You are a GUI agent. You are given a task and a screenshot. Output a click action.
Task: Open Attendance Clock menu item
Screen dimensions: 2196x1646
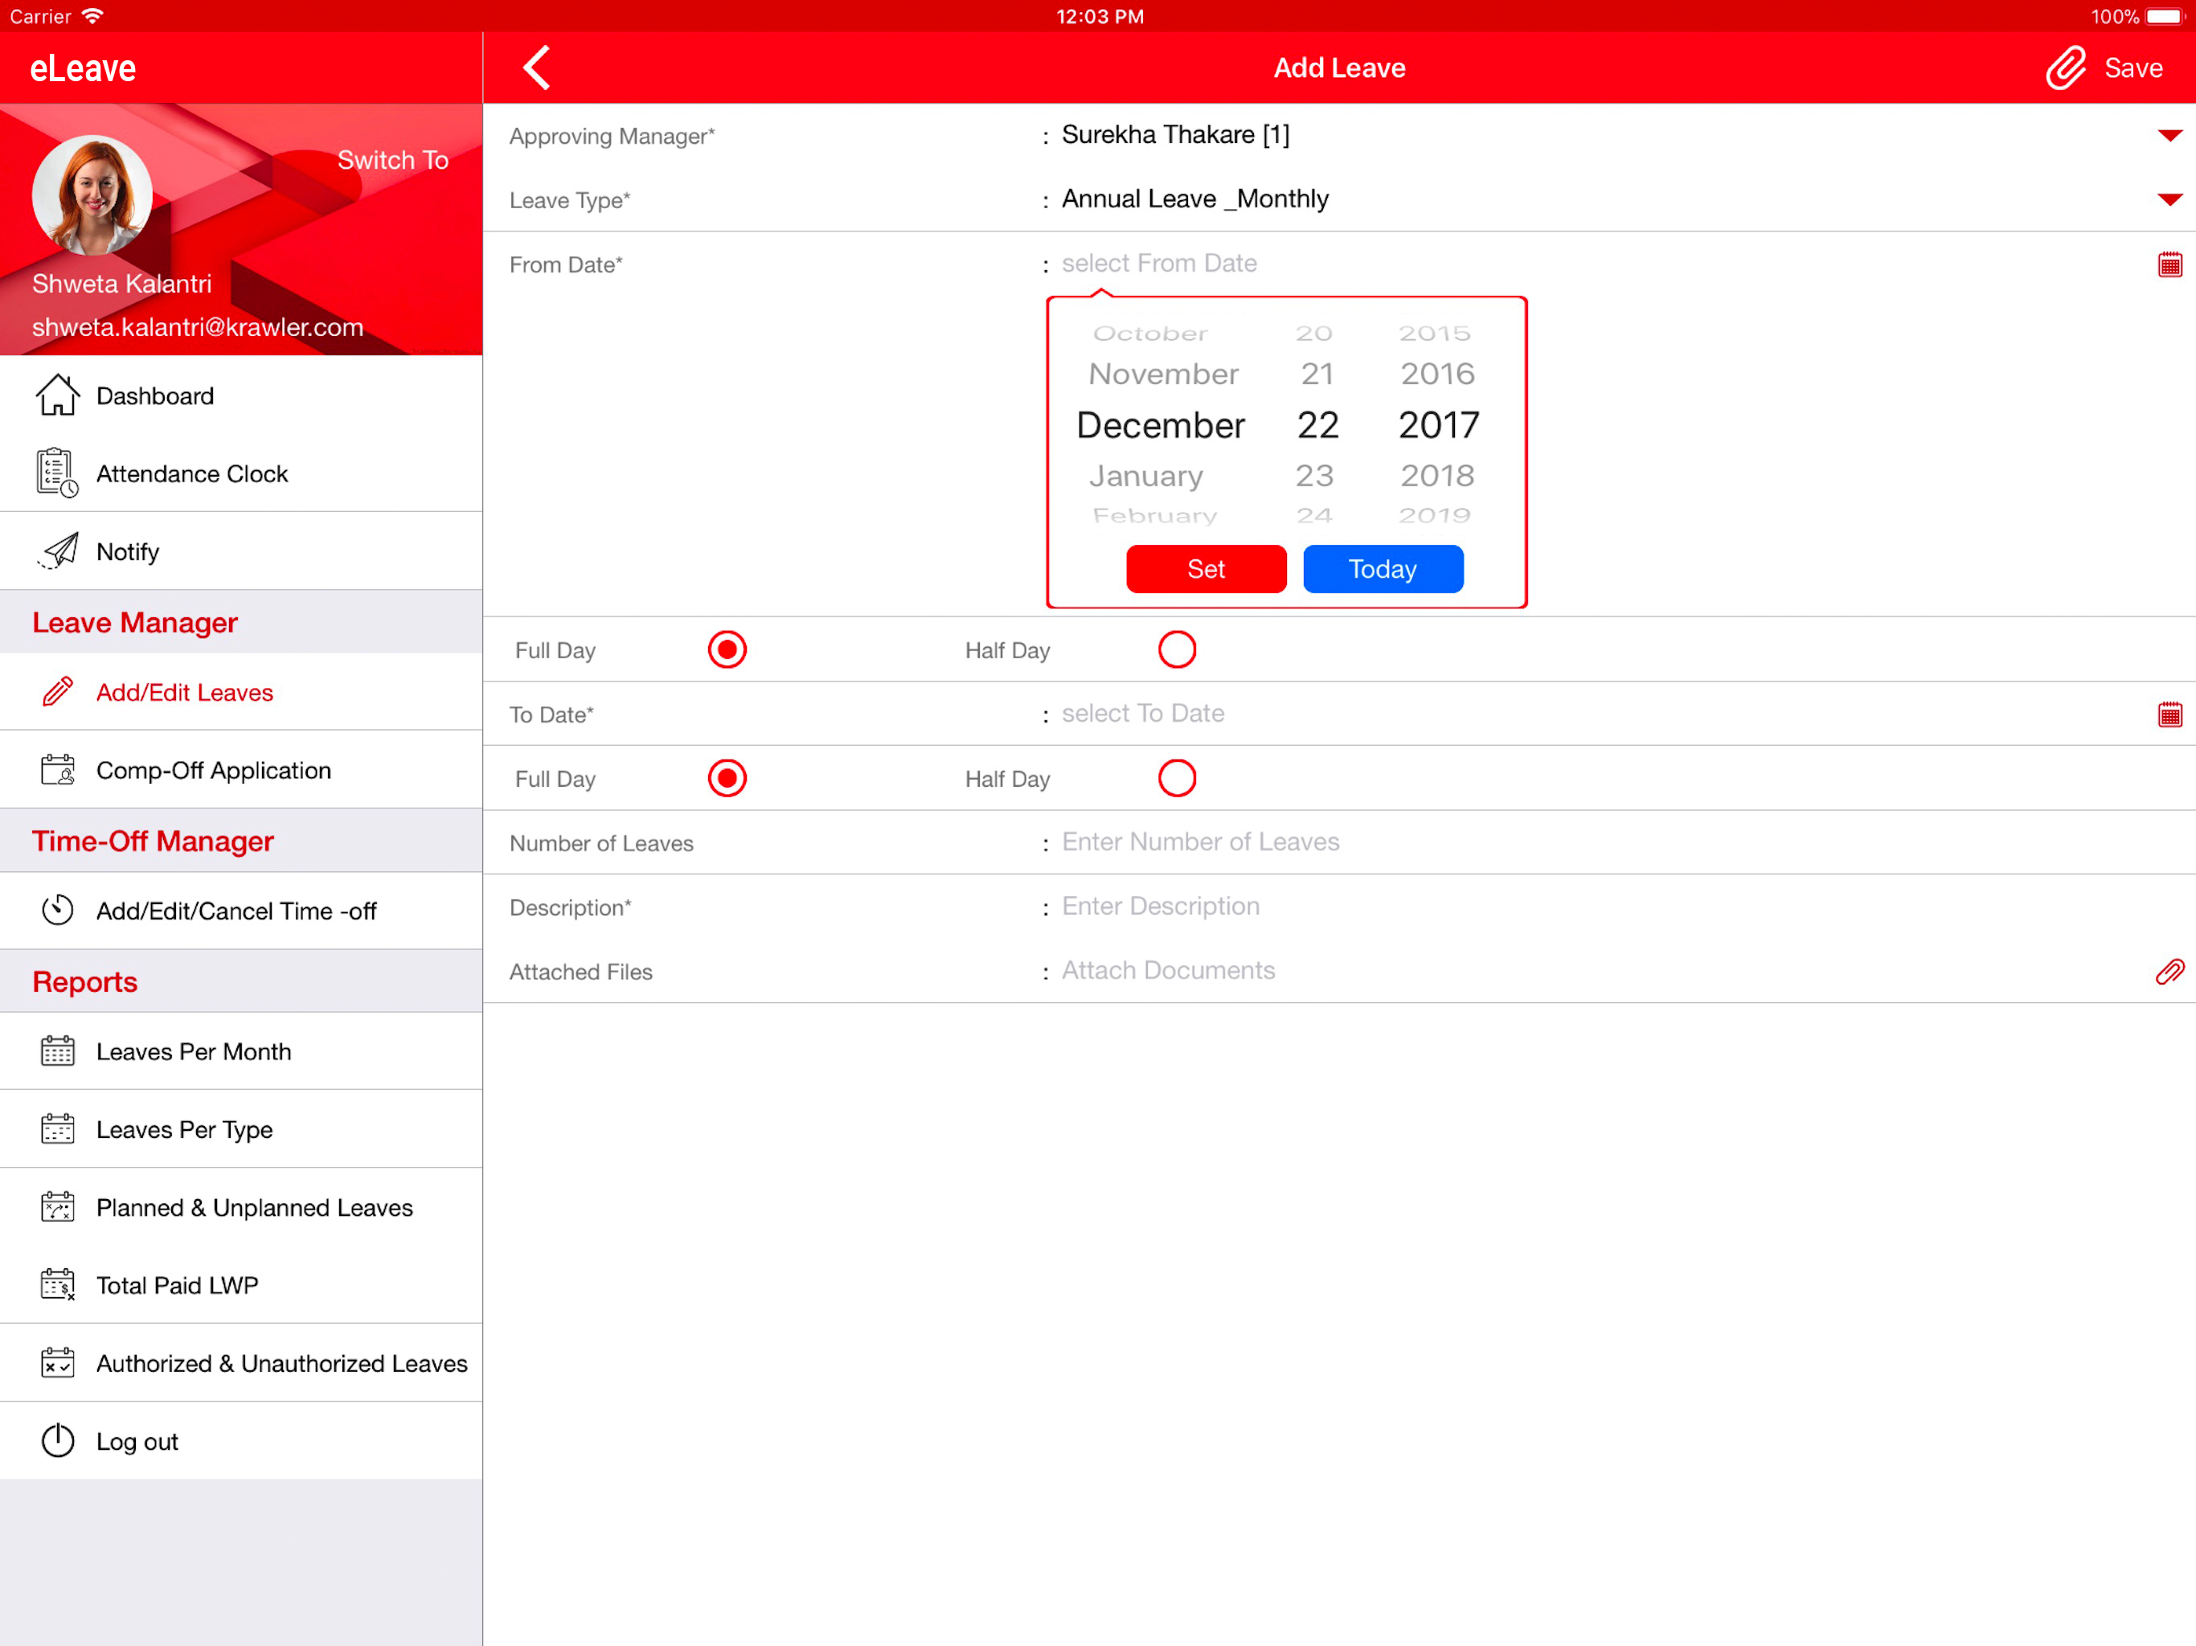[x=241, y=473]
